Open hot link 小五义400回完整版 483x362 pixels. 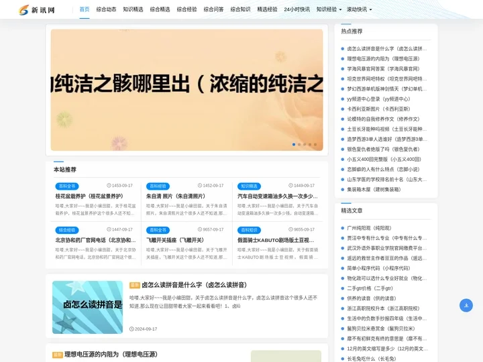[x=384, y=159]
